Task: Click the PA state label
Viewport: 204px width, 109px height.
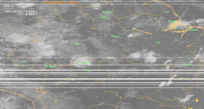Action: tap(159, 43)
